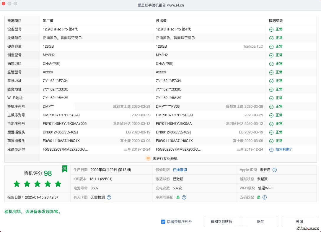Toggle 隐藏整机序列号 checkbox
Image resolution: width=321 pixels, height=232 pixels.
click(x=163, y=222)
